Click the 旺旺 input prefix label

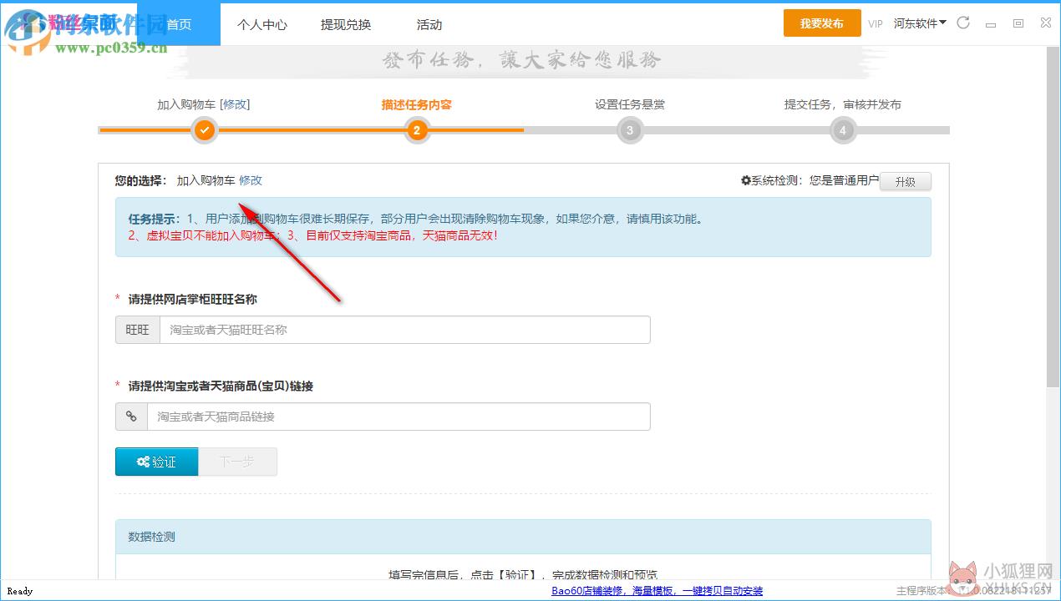pyautogui.click(x=138, y=330)
